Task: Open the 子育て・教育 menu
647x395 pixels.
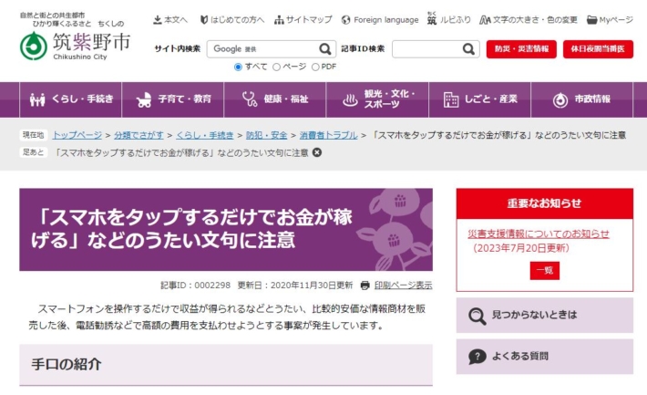Action: pyautogui.click(x=173, y=99)
